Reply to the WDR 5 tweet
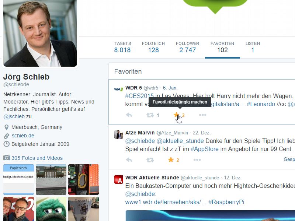The height and width of the screenshot is (221, 295). tap(129, 115)
